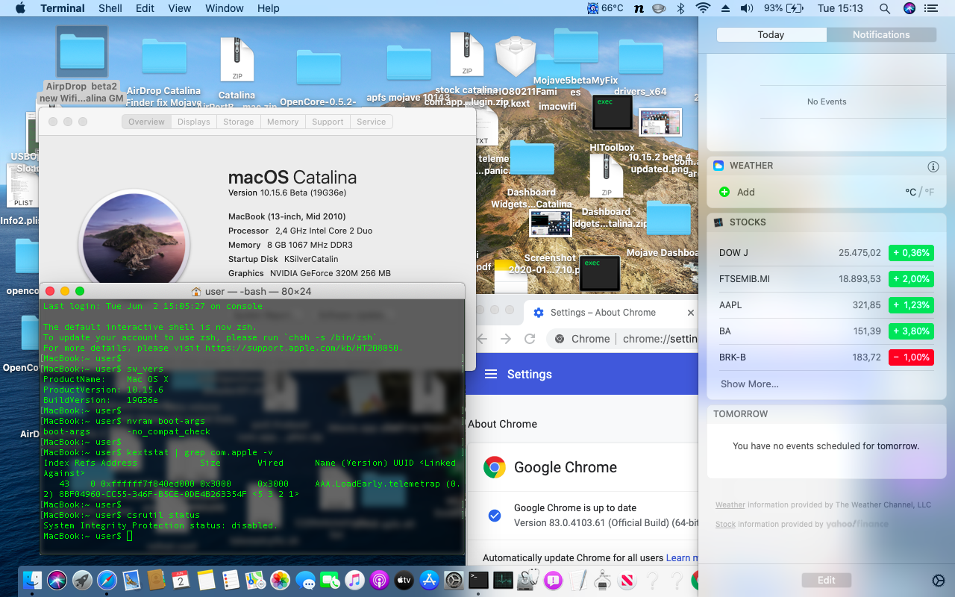955x597 pixels.
Task: Toggle BRK-B change value -1,00%
Action: pyautogui.click(x=911, y=357)
